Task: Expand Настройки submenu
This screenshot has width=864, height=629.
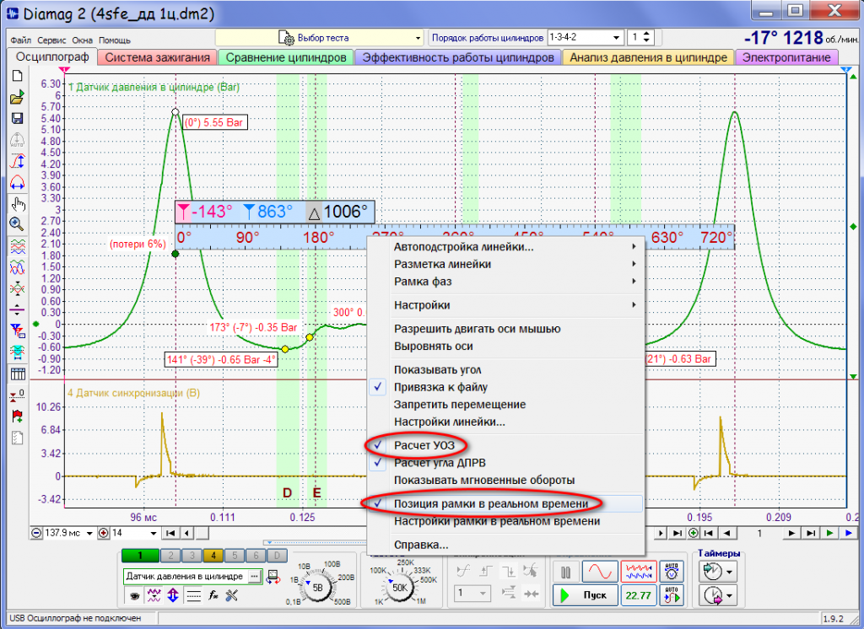Action: click(505, 304)
